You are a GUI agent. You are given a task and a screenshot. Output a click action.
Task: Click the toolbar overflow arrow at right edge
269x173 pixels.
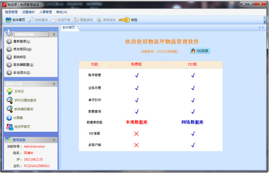click(x=265, y=20)
